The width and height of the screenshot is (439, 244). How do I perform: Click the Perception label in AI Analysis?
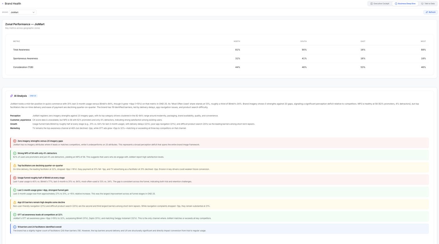15,116
